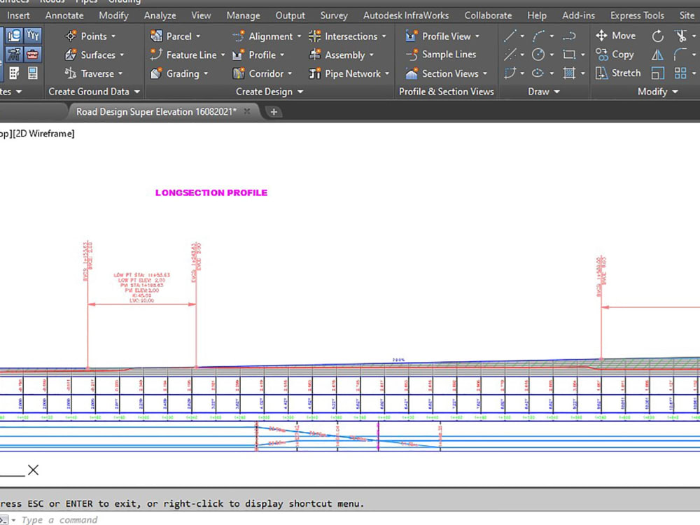Open the Output ribbon tab

click(x=290, y=15)
